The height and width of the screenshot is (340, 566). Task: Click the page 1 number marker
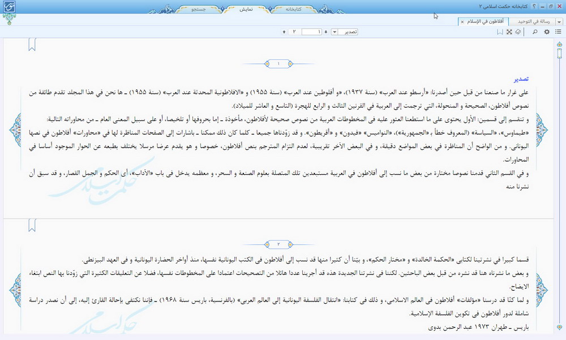(278, 64)
